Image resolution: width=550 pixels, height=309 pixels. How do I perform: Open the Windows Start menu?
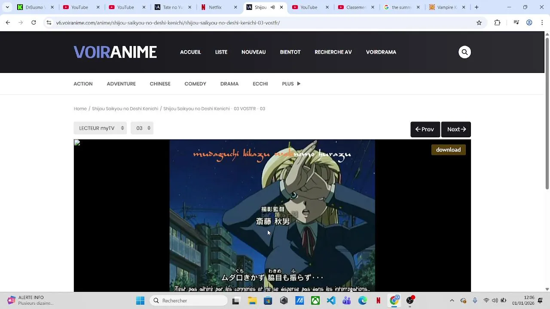coord(141,301)
